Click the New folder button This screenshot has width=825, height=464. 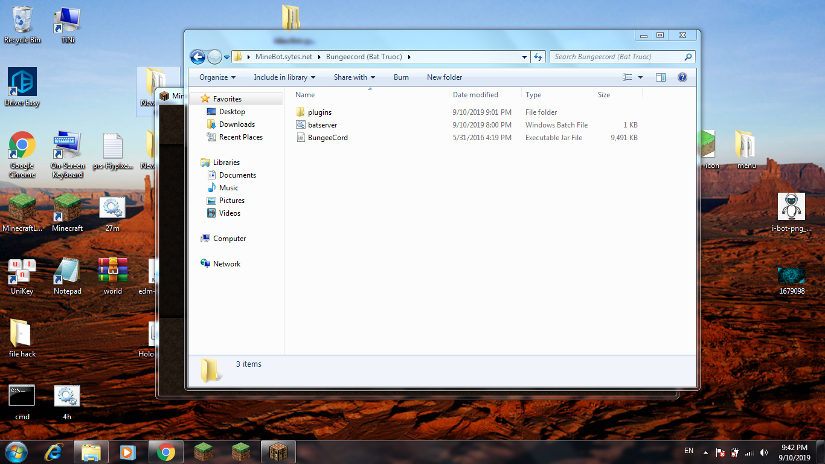click(x=445, y=77)
